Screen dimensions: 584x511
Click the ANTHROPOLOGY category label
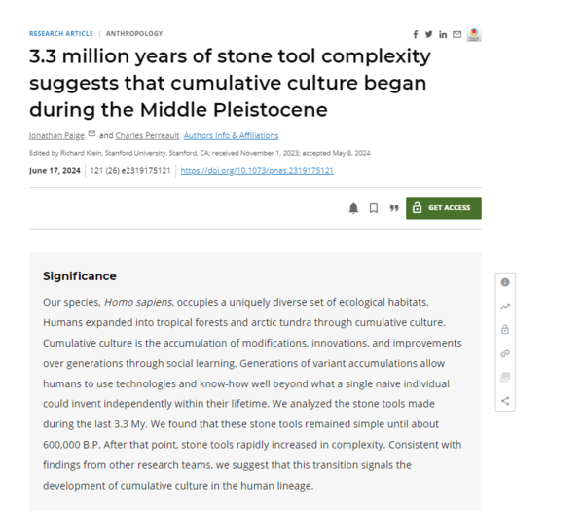coord(135,33)
